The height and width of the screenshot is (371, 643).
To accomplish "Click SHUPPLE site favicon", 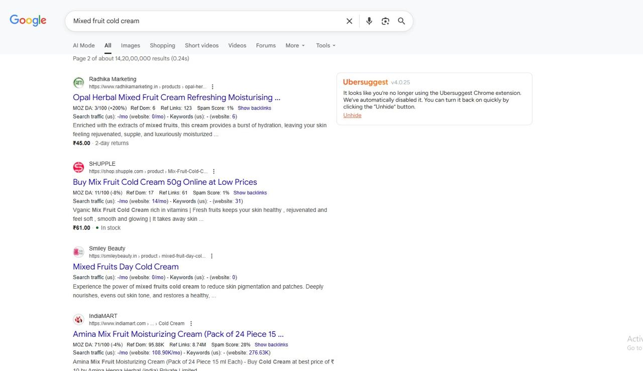I will tap(78, 167).
